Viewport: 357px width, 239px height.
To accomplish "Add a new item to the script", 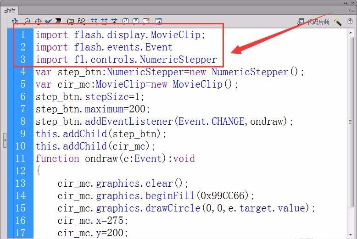I will 15,21.
